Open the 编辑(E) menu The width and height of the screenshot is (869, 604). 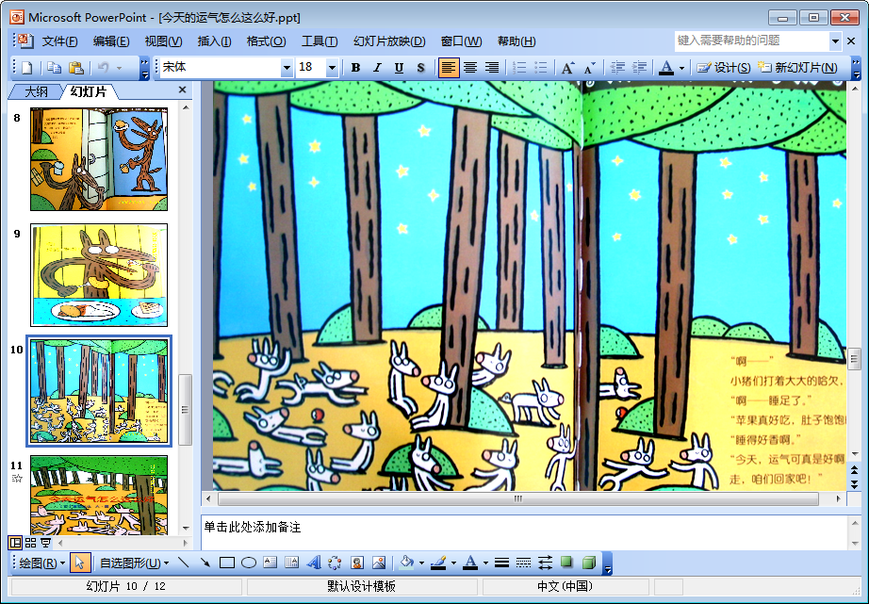111,41
